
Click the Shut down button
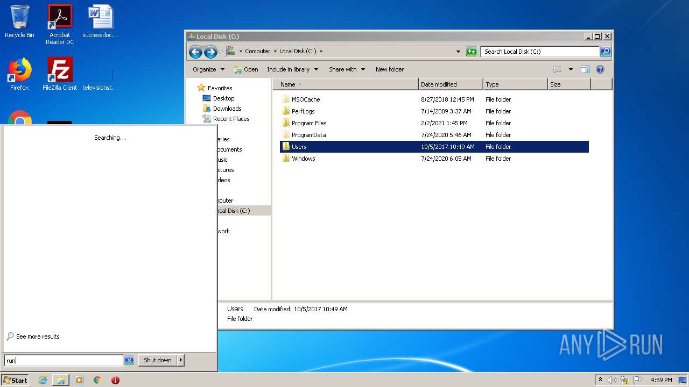pyautogui.click(x=158, y=360)
